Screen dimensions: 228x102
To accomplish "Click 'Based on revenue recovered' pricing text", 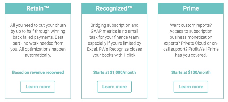I will [x=38, y=72].
